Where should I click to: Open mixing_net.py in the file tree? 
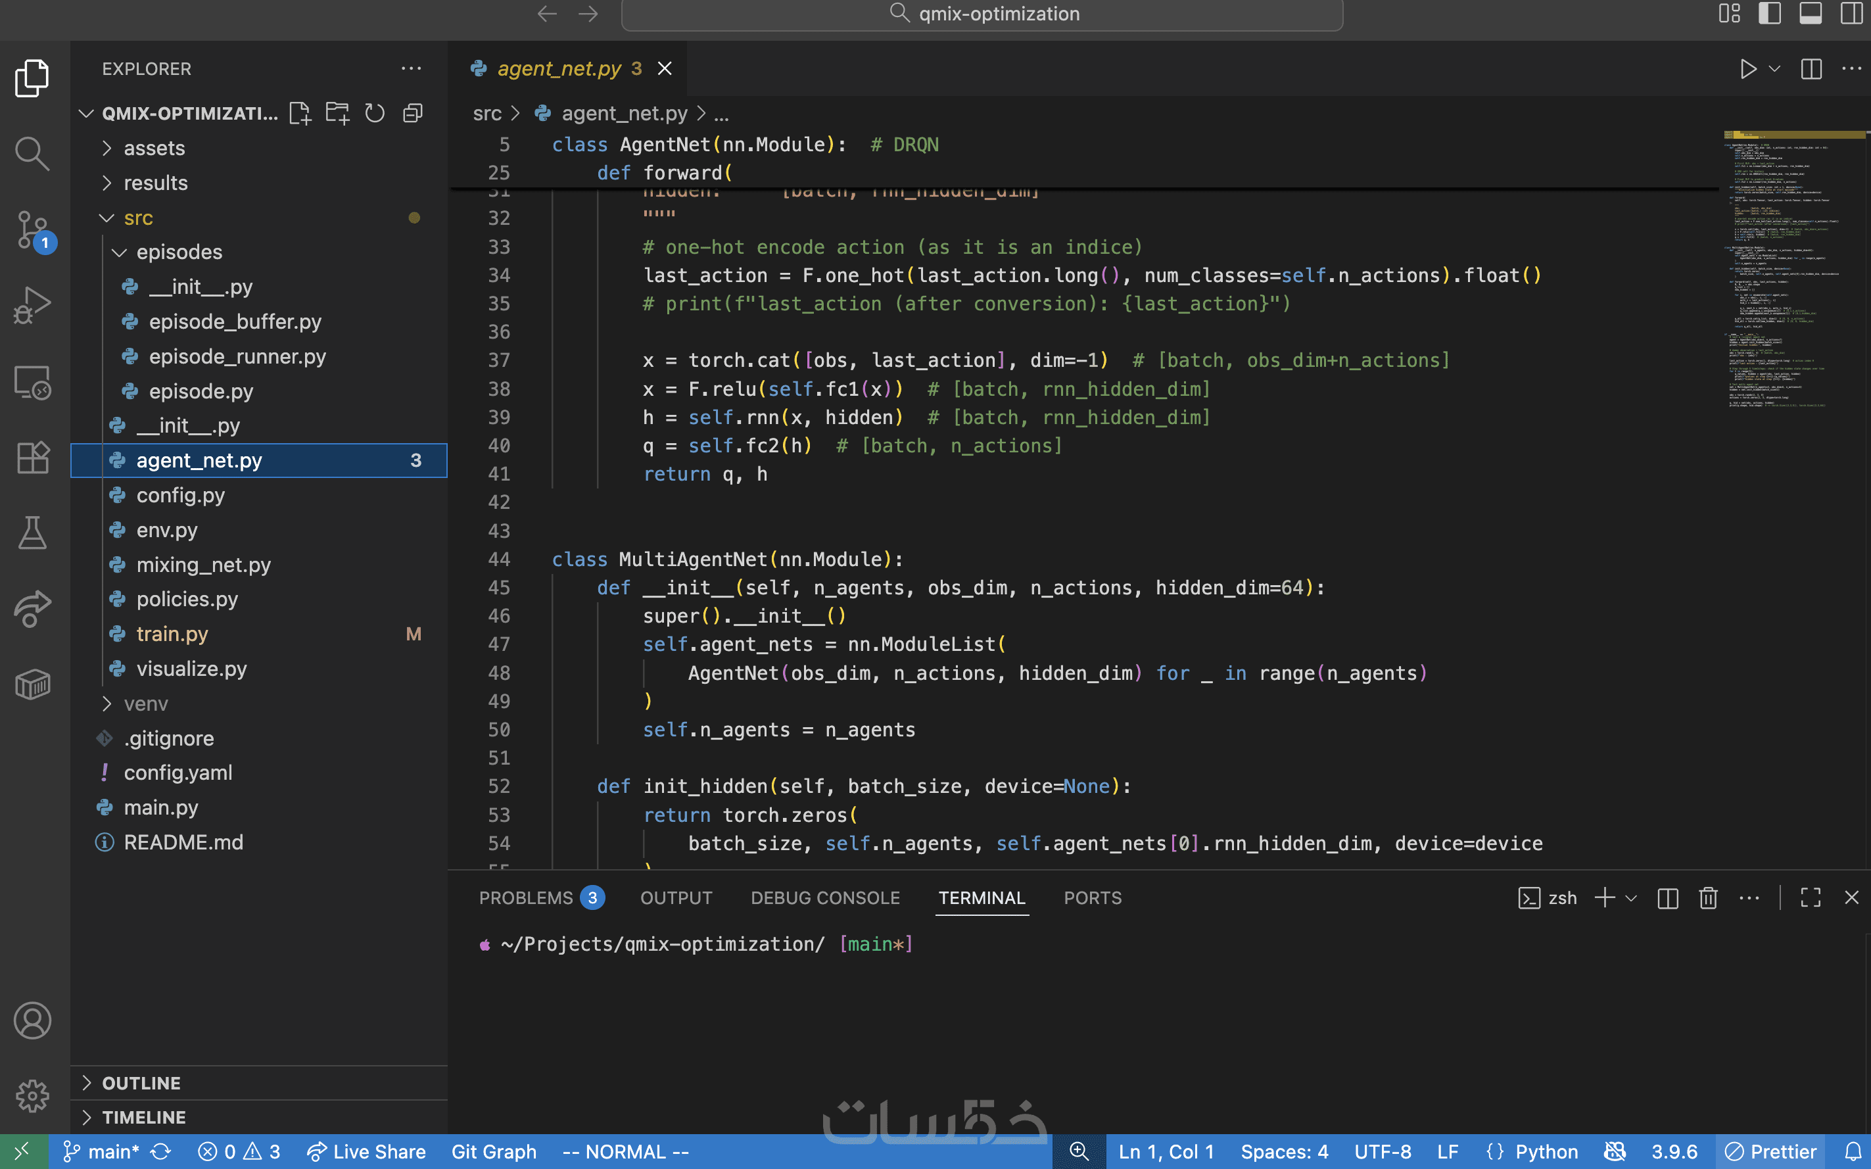pyautogui.click(x=203, y=564)
